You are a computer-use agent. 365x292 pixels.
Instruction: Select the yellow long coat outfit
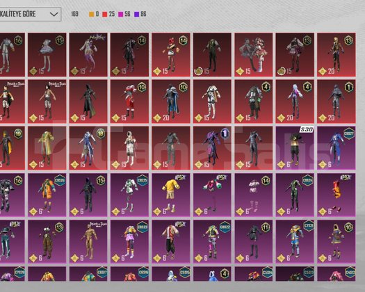pos(47,148)
